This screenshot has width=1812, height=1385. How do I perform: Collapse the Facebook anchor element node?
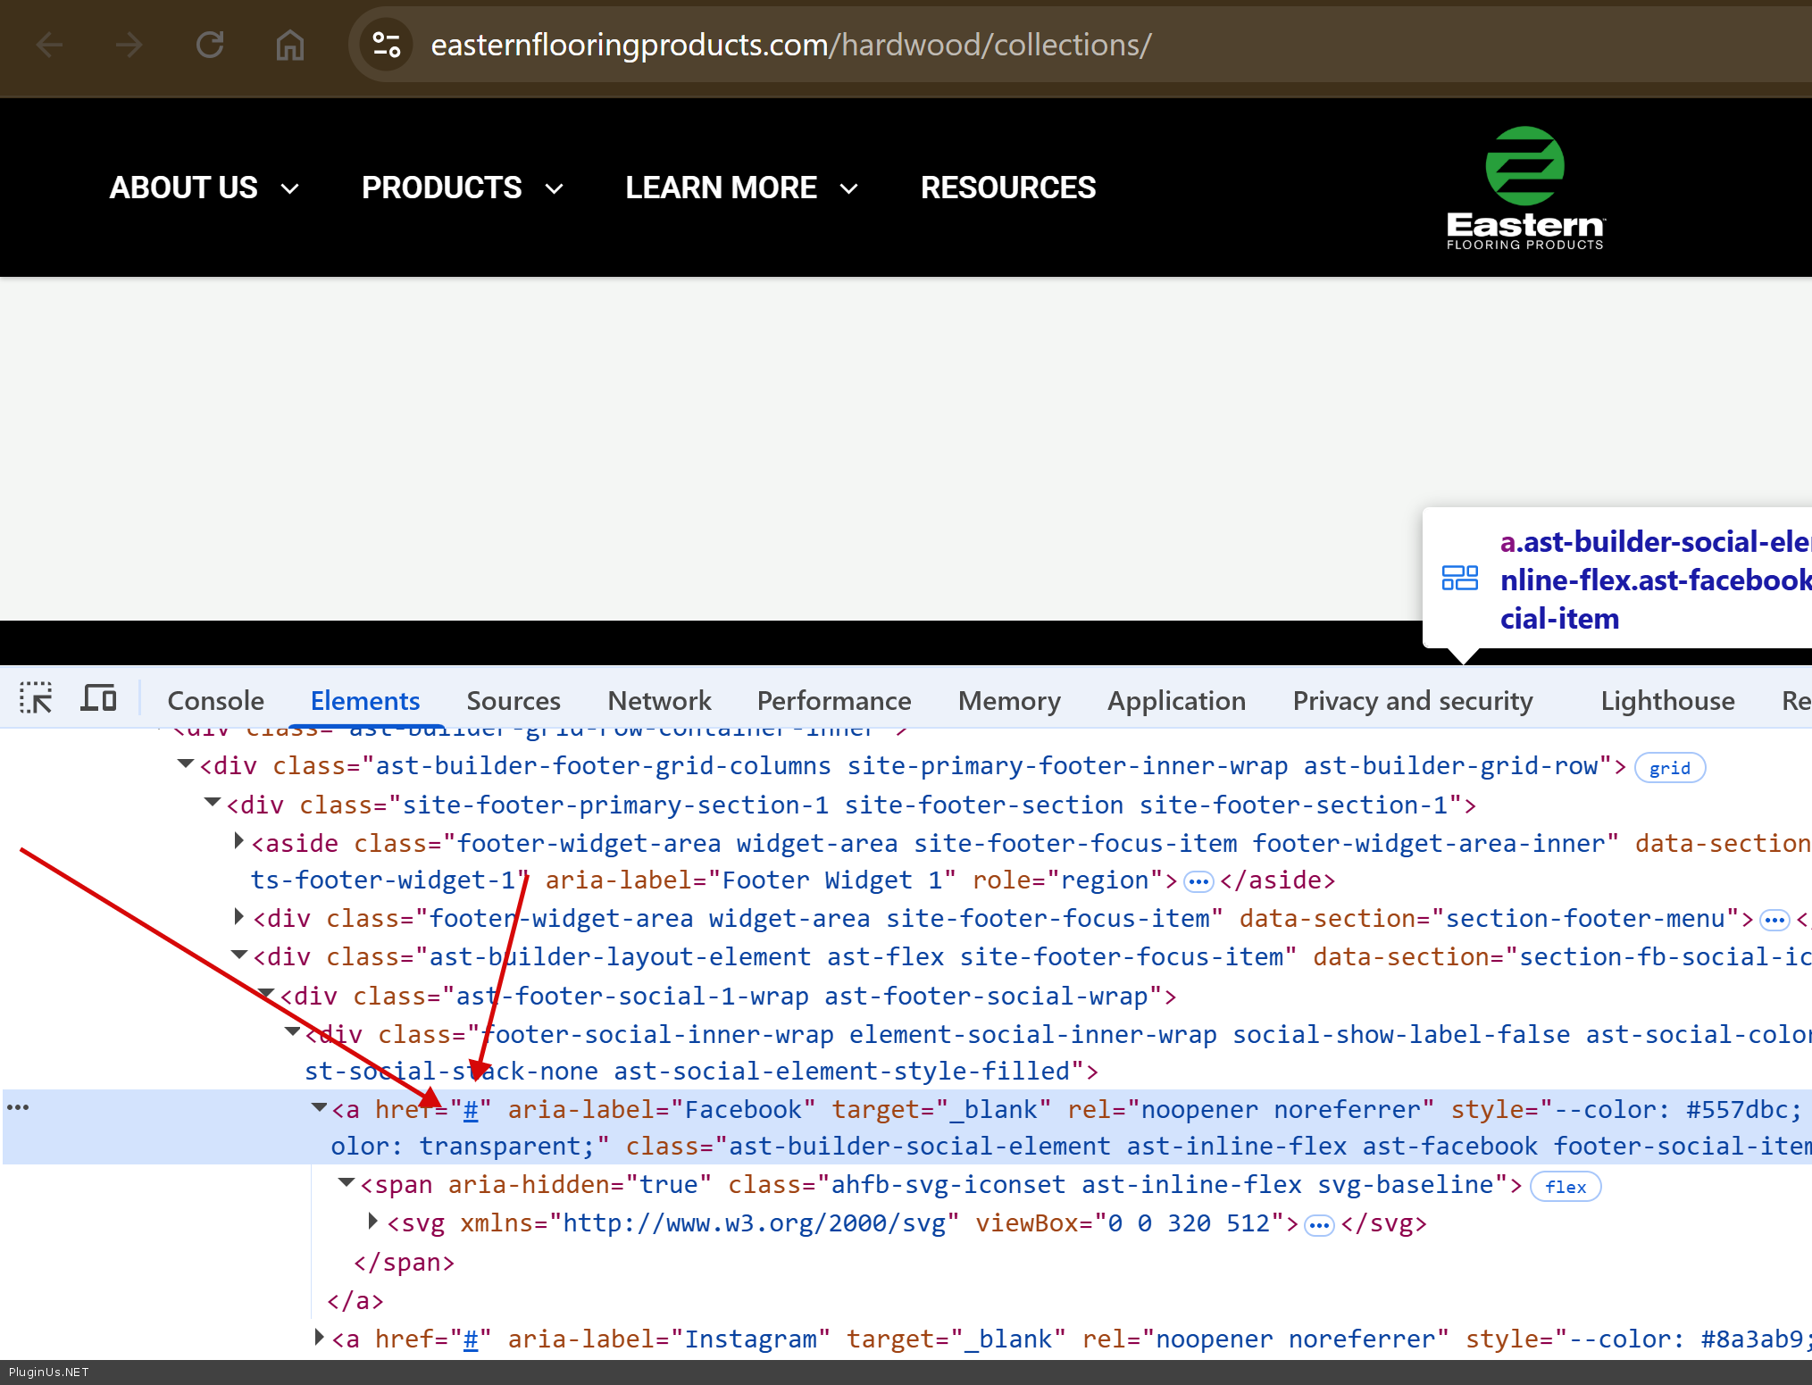319,1108
